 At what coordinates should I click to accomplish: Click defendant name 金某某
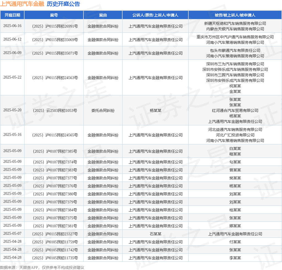[x=235, y=91]
